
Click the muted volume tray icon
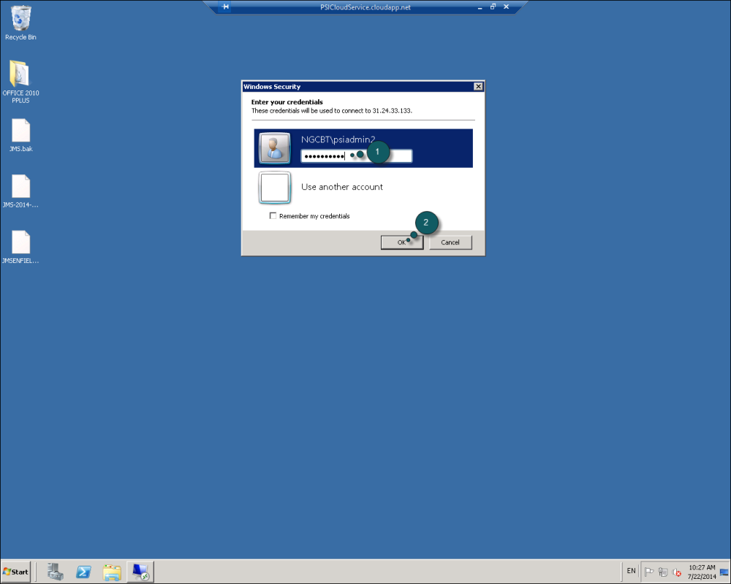(676, 572)
